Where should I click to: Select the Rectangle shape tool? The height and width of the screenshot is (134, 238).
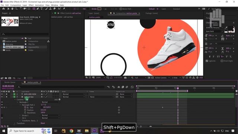click(34, 9)
